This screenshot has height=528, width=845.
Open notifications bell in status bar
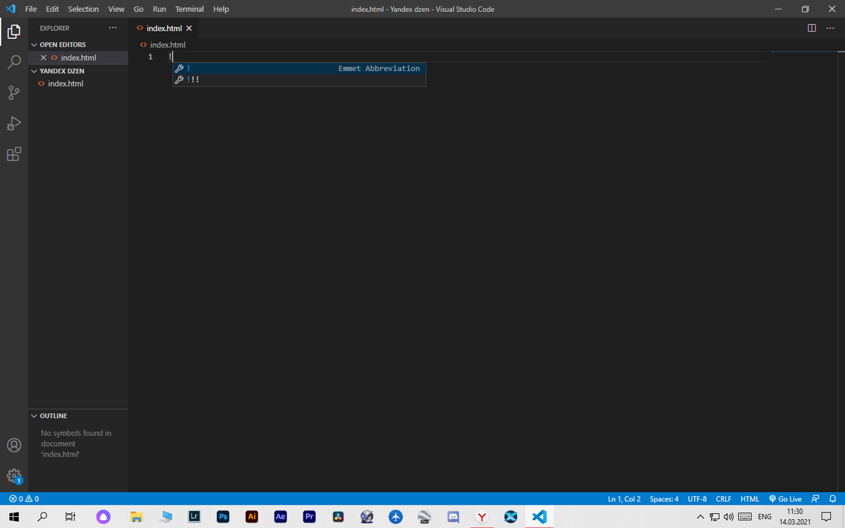click(x=831, y=498)
